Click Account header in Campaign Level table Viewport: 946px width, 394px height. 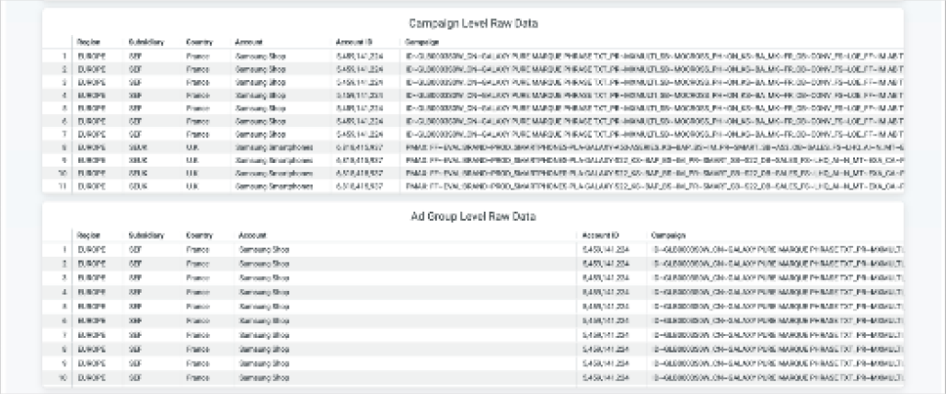tap(248, 42)
